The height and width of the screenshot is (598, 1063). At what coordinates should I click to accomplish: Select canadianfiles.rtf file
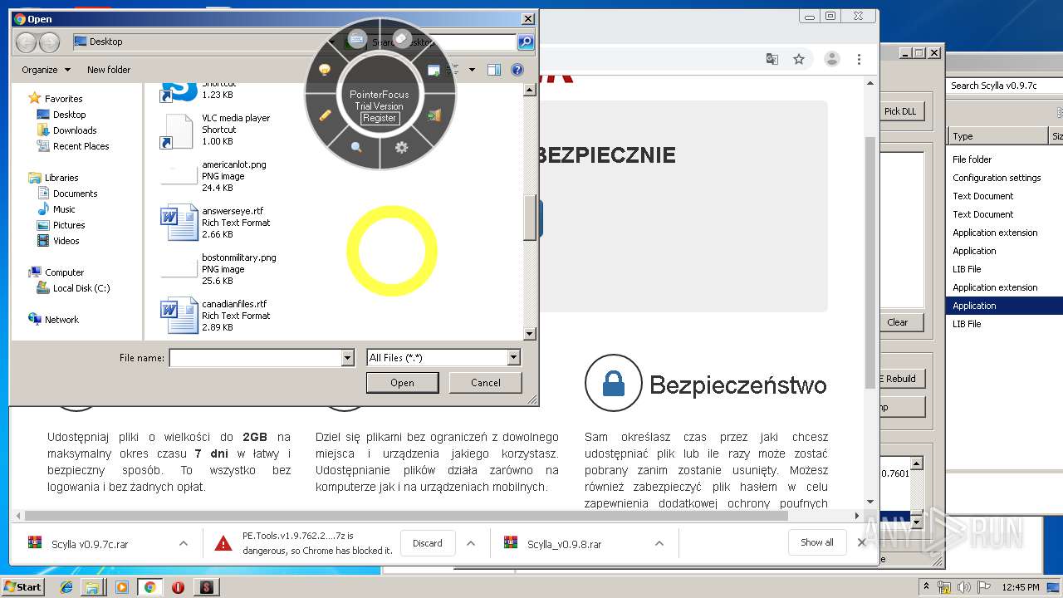point(216,316)
